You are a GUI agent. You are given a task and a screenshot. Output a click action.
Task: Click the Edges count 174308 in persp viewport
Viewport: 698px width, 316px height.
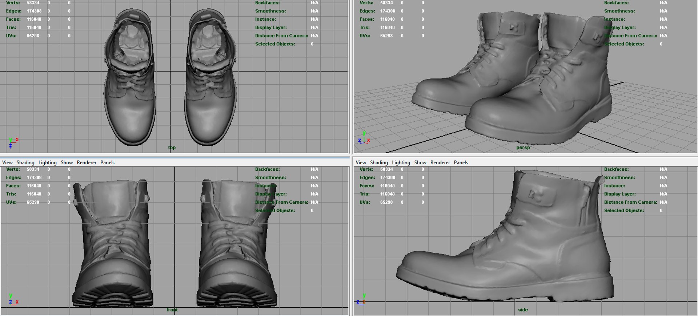388,11
